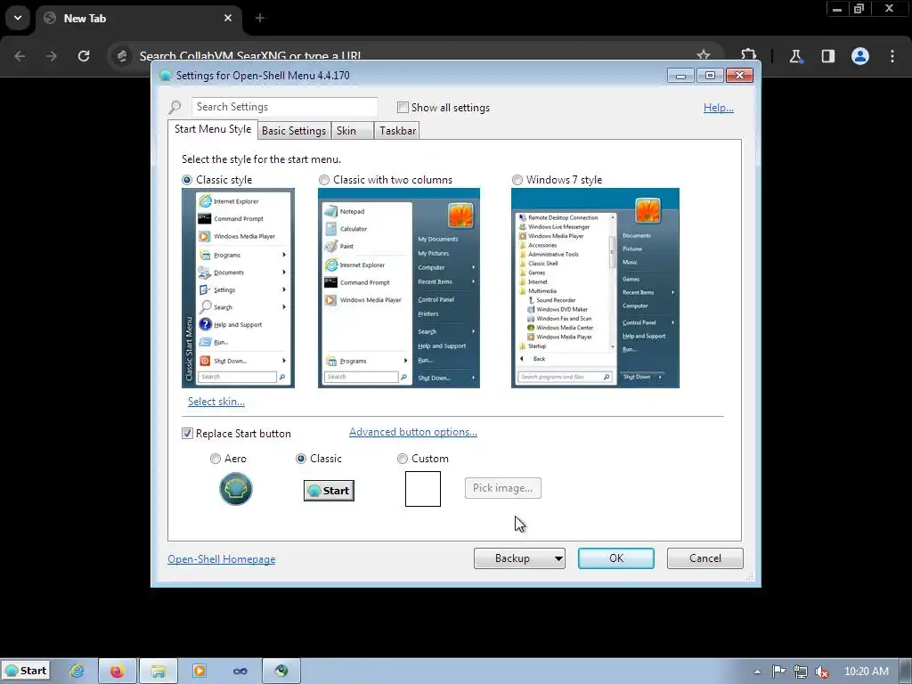This screenshot has width=912, height=684.
Task: Click the two-column style preview image
Action: (399, 288)
